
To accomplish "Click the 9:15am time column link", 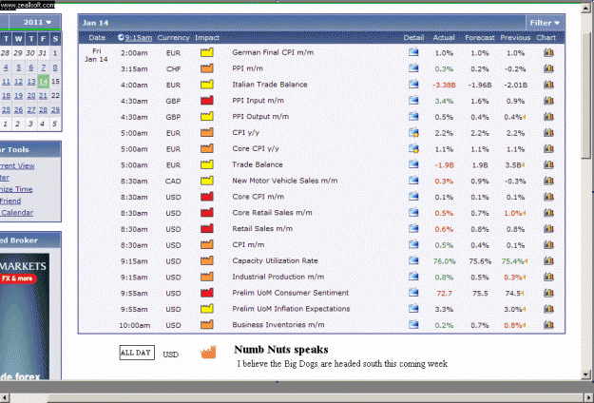I will click(x=138, y=37).
